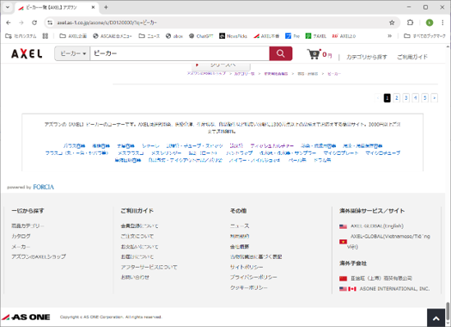
Task: Open the ニュース bookmark folder
Action: [149, 36]
